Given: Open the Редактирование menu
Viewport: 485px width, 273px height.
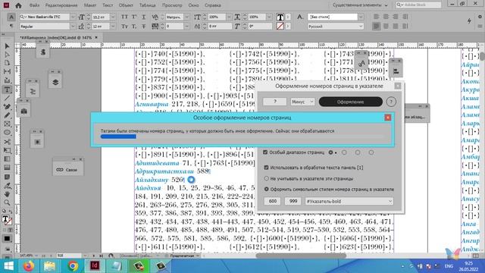Looking at the screenshot, I should [61, 5].
